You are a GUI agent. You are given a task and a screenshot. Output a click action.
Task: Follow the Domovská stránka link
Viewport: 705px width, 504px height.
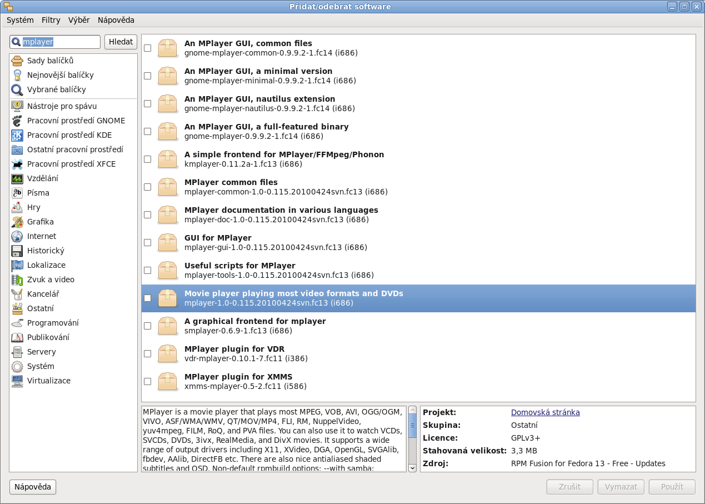point(546,412)
